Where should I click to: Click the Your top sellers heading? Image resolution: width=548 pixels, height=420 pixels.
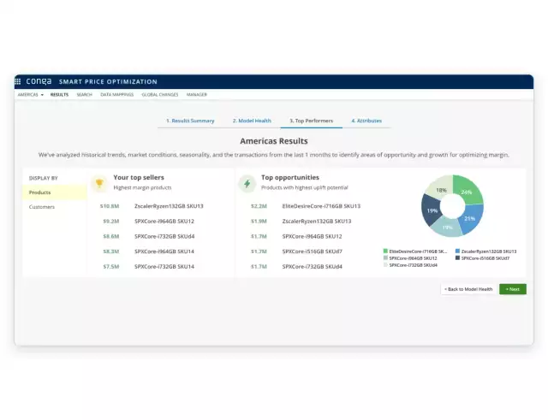tap(139, 177)
